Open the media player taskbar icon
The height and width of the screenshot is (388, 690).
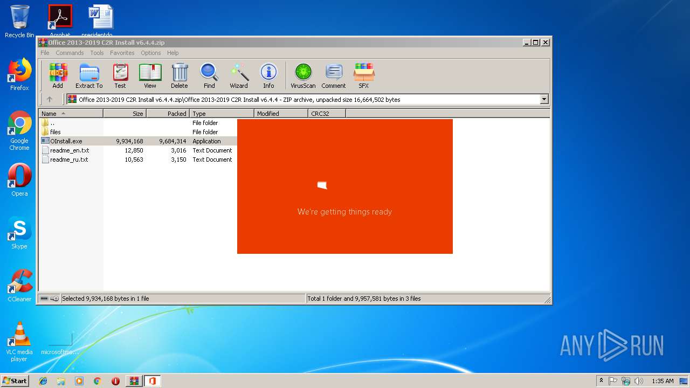point(79,381)
